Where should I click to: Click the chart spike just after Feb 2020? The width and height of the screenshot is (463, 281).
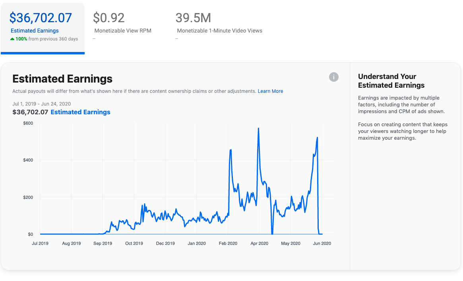click(231, 150)
